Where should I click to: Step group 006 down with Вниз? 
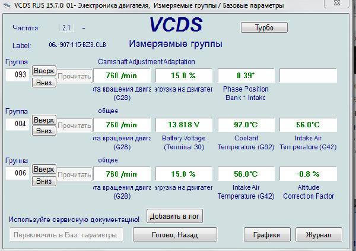coord(44,181)
